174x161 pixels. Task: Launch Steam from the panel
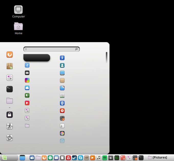[74, 158]
